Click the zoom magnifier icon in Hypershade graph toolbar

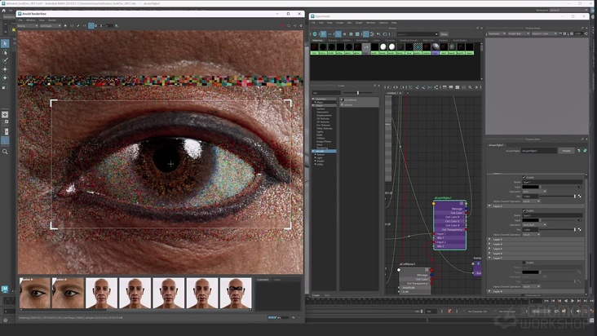[x=470, y=87]
